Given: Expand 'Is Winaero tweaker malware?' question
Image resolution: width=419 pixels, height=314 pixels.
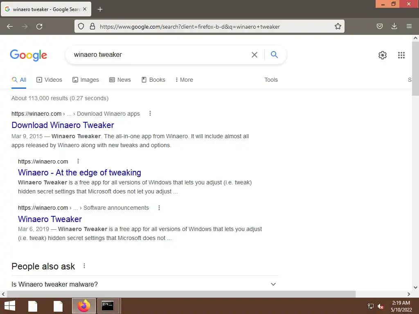Looking at the screenshot, I should pos(273,284).
